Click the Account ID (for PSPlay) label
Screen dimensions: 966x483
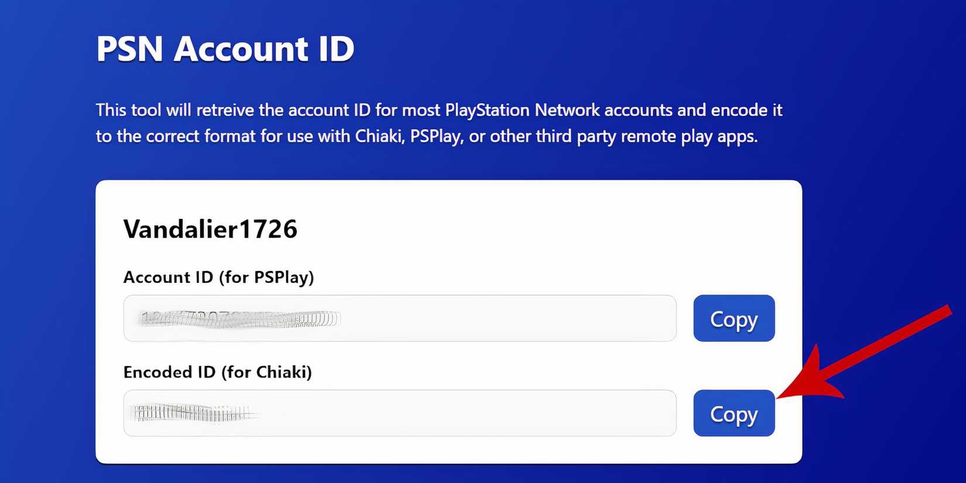(x=219, y=277)
